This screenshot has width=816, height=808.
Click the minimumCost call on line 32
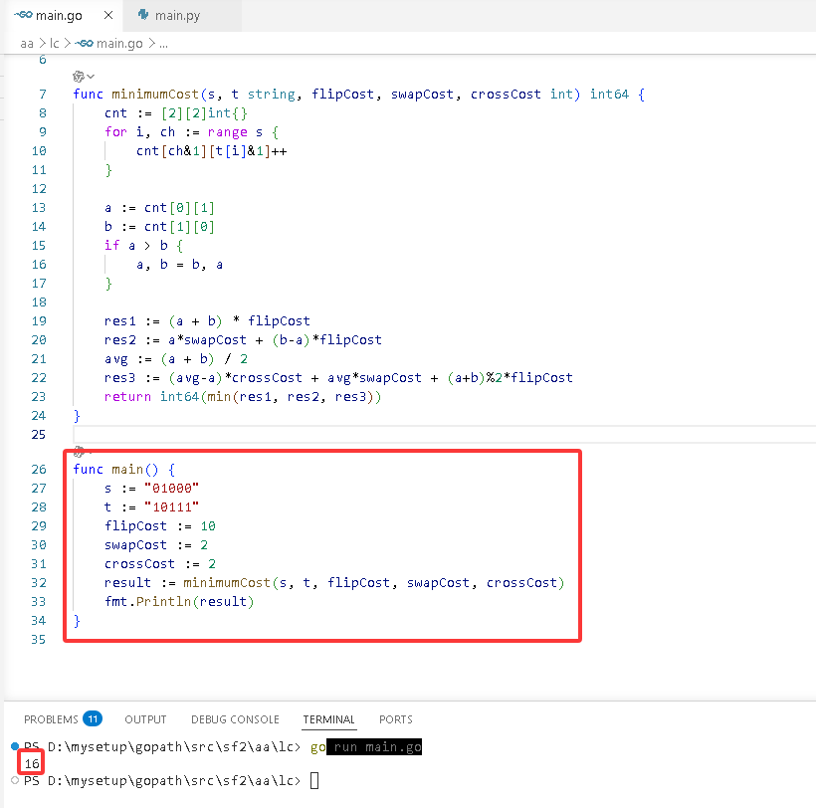click(x=373, y=583)
